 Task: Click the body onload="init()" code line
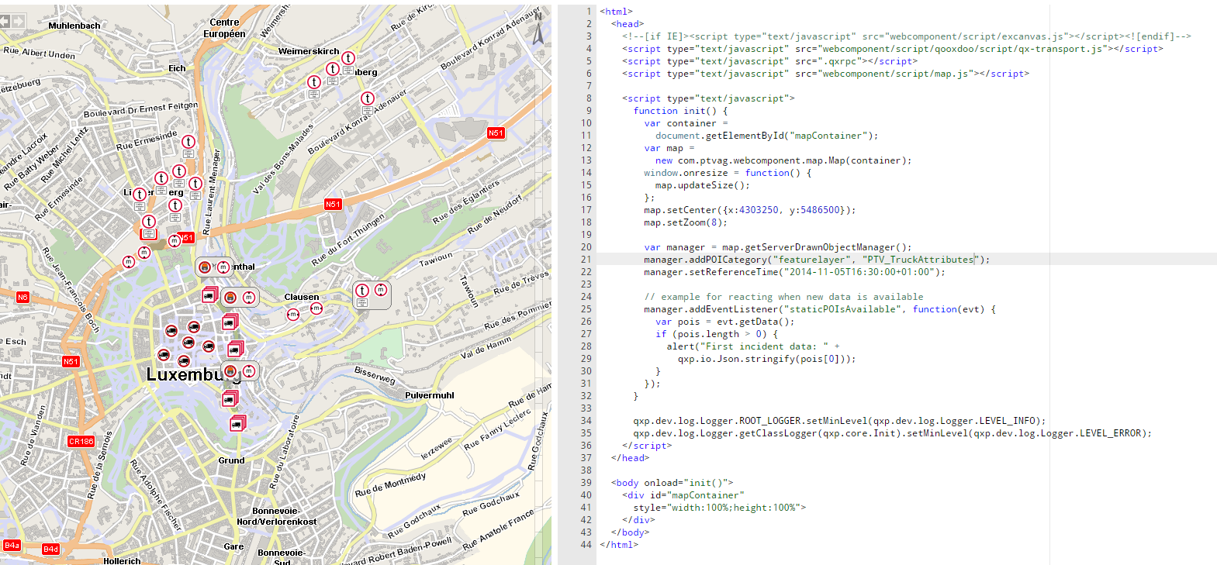pos(671,483)
